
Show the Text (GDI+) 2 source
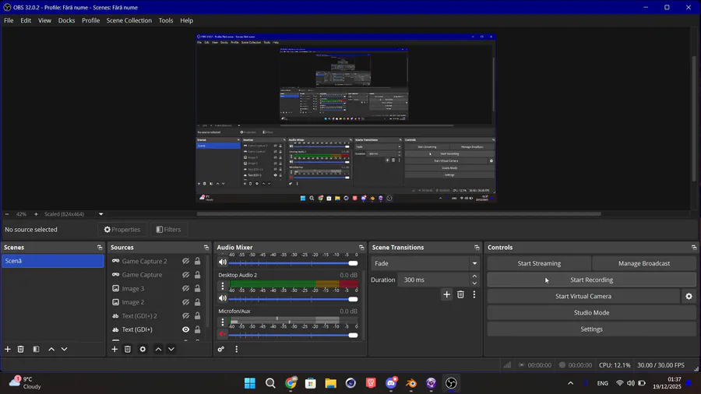click(x=185, y=316)
